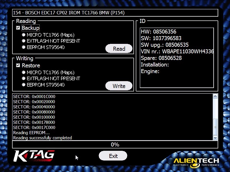230x172 pixels.
Task: Click the K-TAG logo
Action: 34,156
